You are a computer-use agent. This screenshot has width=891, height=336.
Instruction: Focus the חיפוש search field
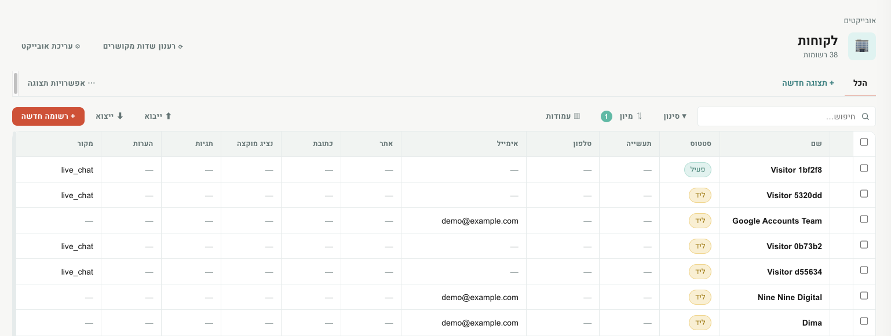click(787, 116)
